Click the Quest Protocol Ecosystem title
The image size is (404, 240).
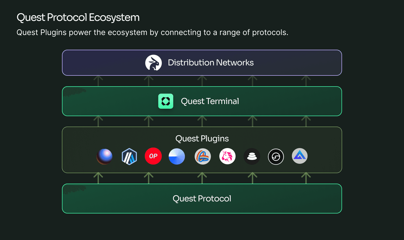[x=78, y=18]
